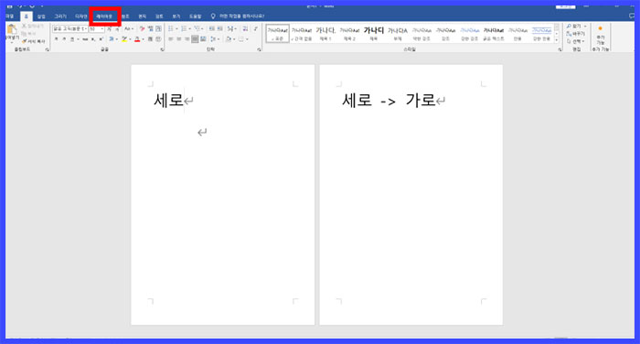Click the Sort icon in paragraph group
Viewport: 640px width, 344px height.
click(245, 28)
